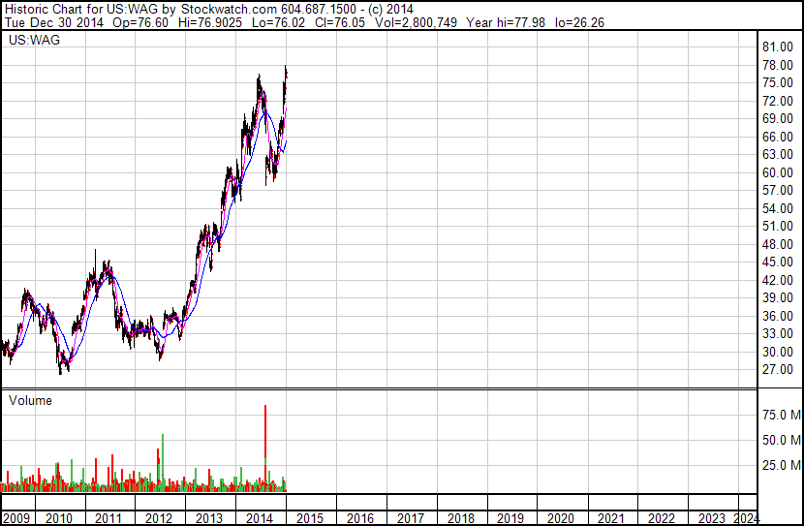Screen dimensions: 804x526
Task: Click the 75.0 M volume axis label
Action: point(782,415)
